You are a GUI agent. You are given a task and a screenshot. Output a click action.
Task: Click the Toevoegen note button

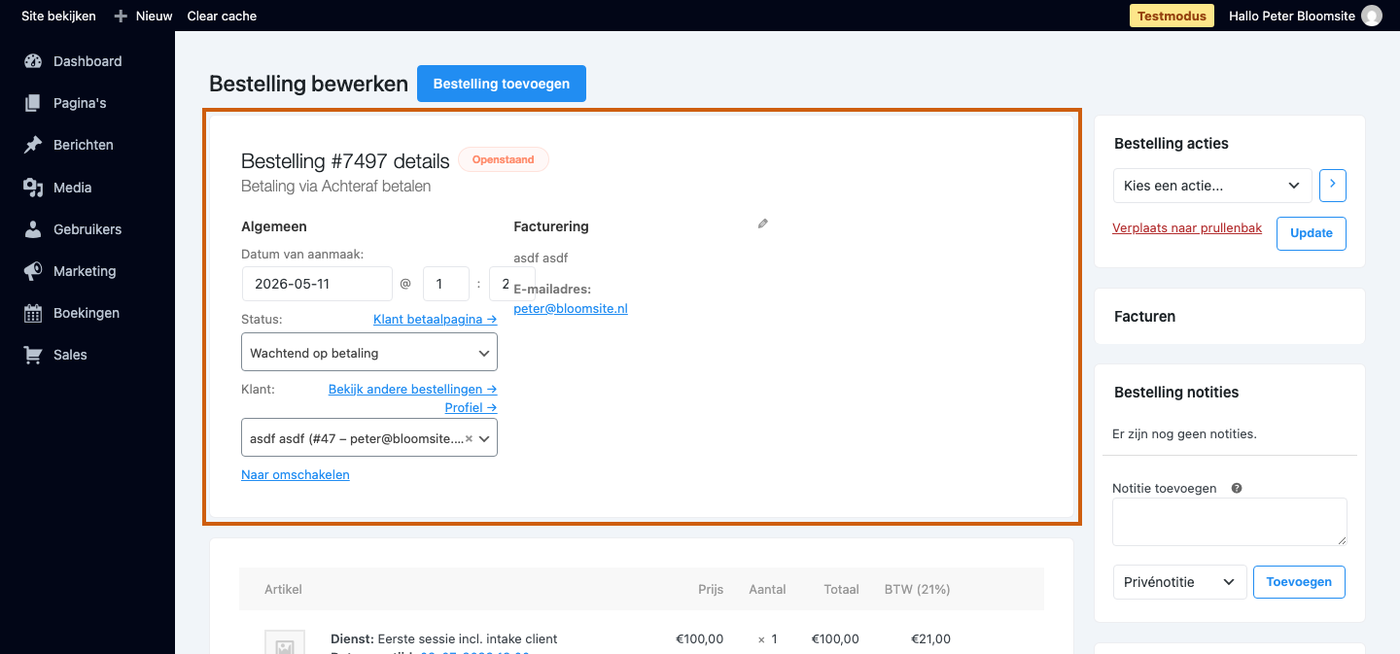(1300, 582)
